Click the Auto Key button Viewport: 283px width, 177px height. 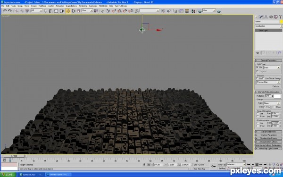222,165
